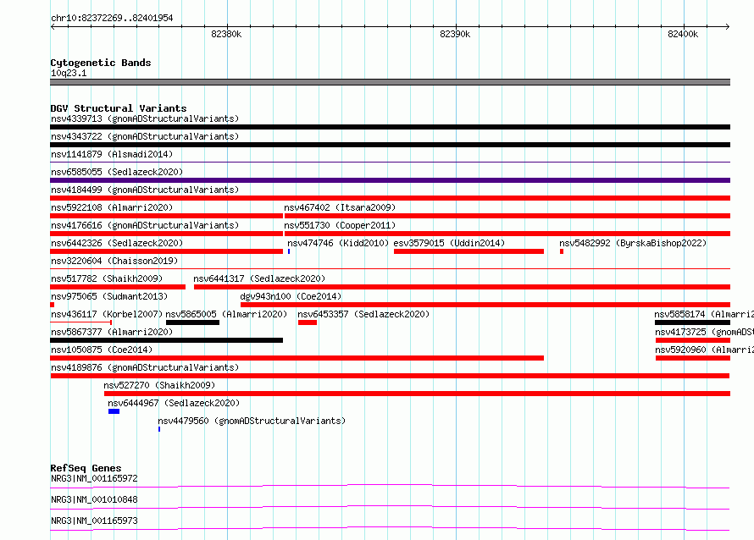Click the nsv6444967 (Sedlazeck2020) label
This screenshot has height=540, width=754.
(x=174, y=403)
